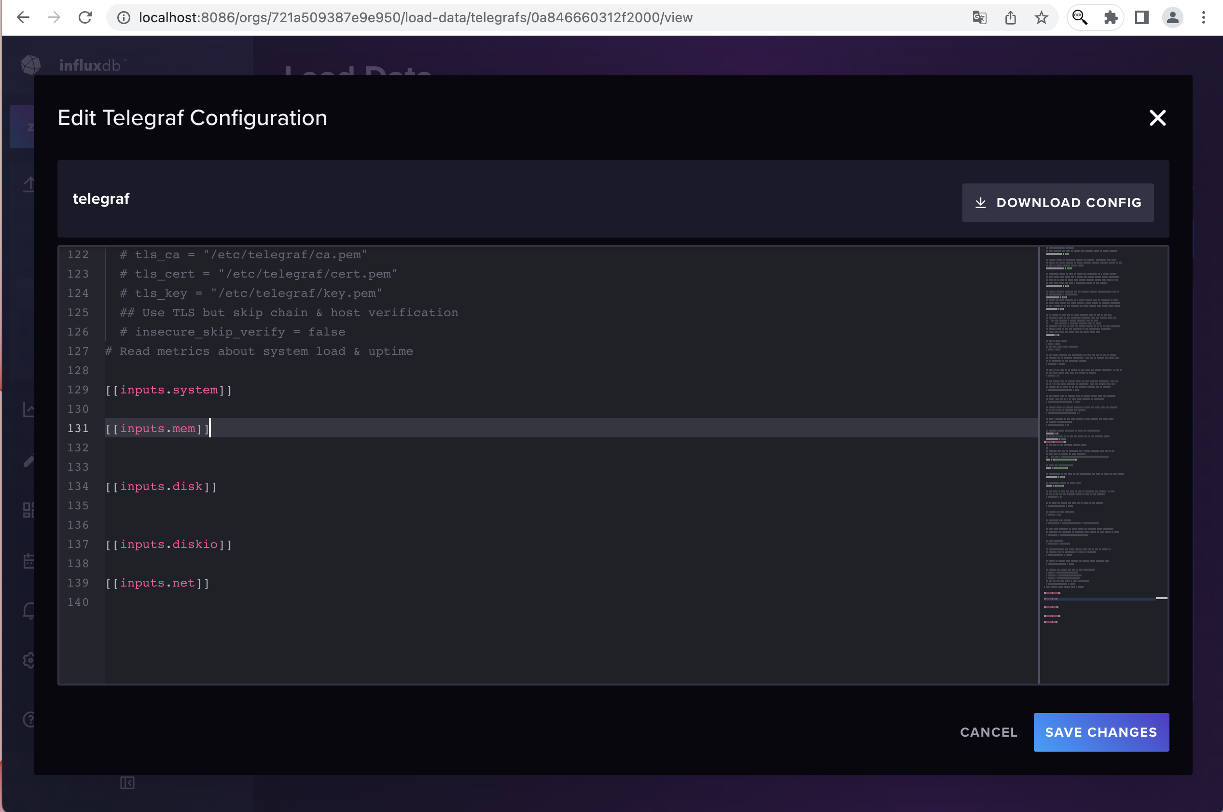
Task: Open Google Translate icon in address bar
Action: click(x=979, y=17)
